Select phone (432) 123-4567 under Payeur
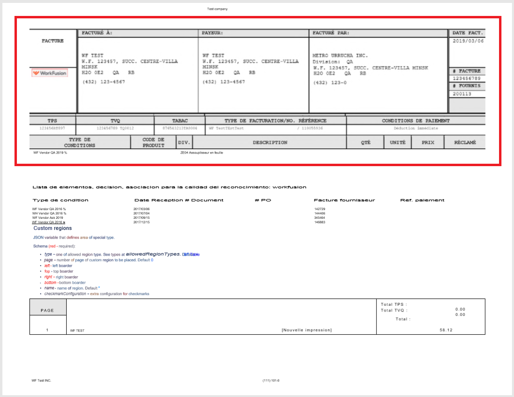The height and width of the screenshot is (397, 514). tap(224, 82)
